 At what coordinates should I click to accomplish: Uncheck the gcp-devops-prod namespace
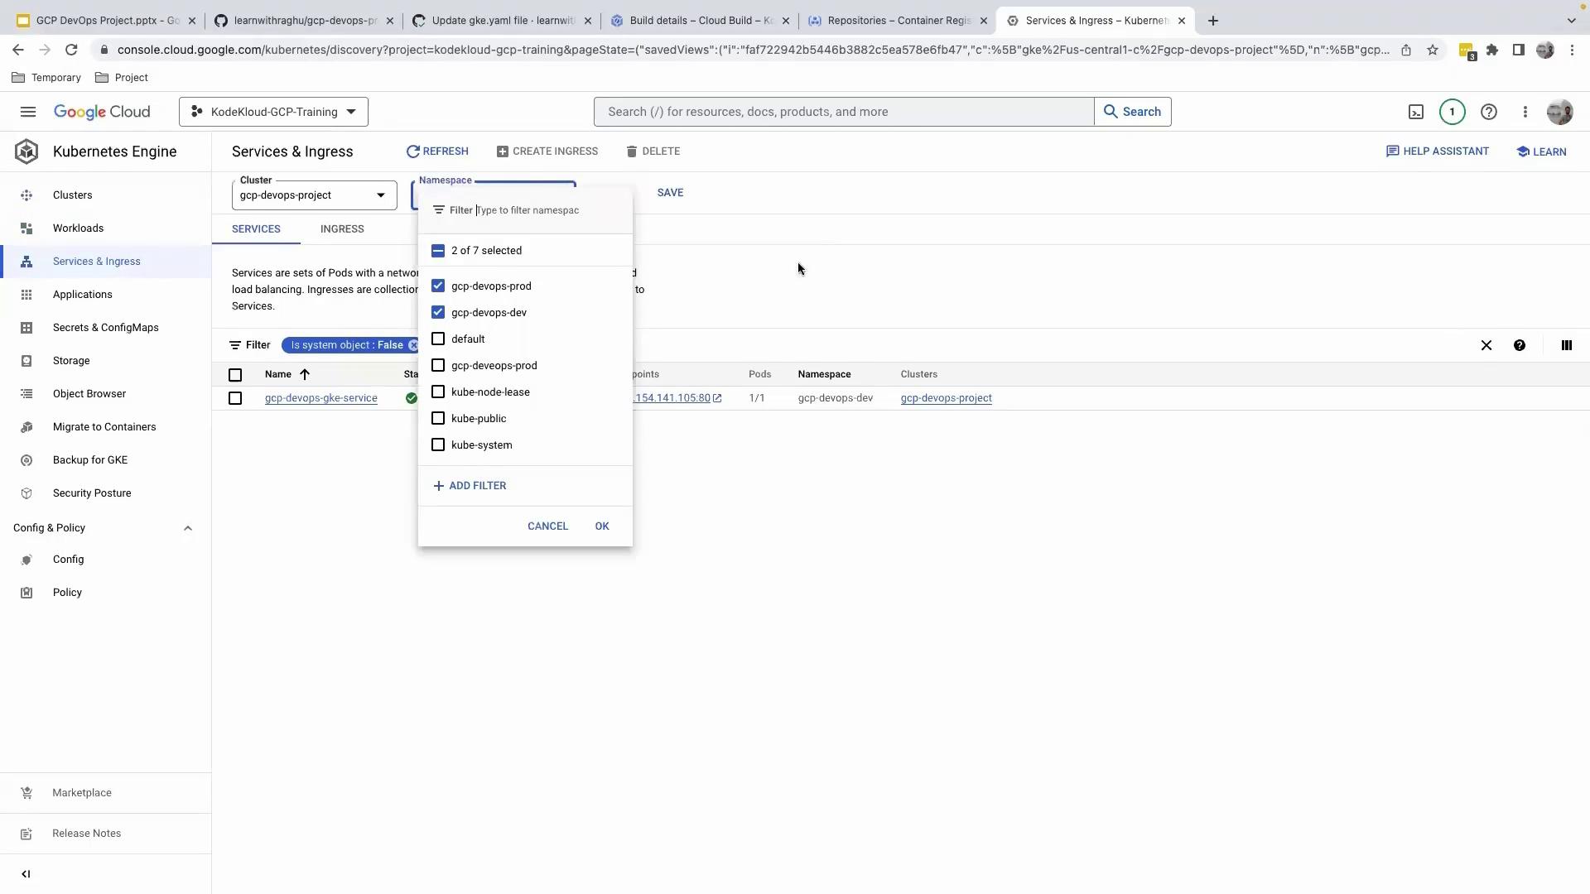click(438, 286)
